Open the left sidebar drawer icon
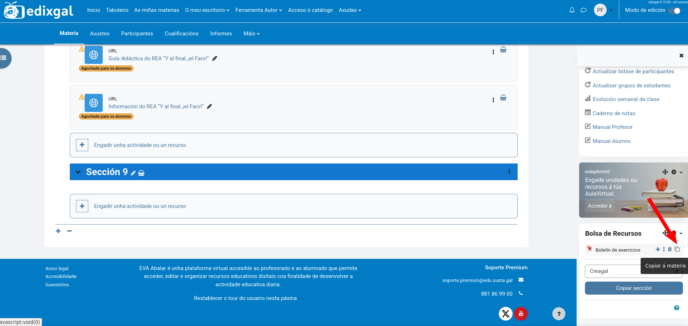The width and height of the screenshot is (688, 326). point(4,58)
